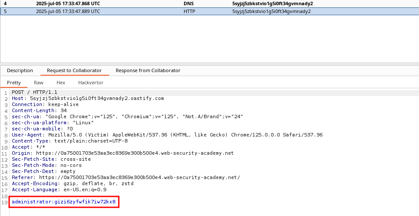This screenshot has width=419, height=216.
Task: Select interaction row 5 HTTP entry
Action: click(210, 11)
